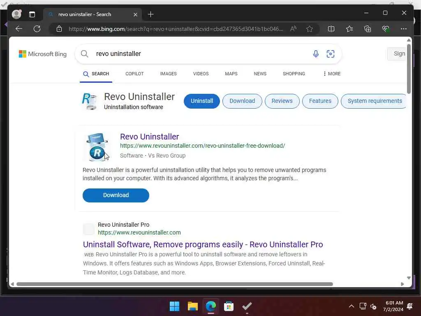The width and height of the screenshot is (421, 316).
Task: Open File Explorer from the taskbar
Action: tap(193, 306)
